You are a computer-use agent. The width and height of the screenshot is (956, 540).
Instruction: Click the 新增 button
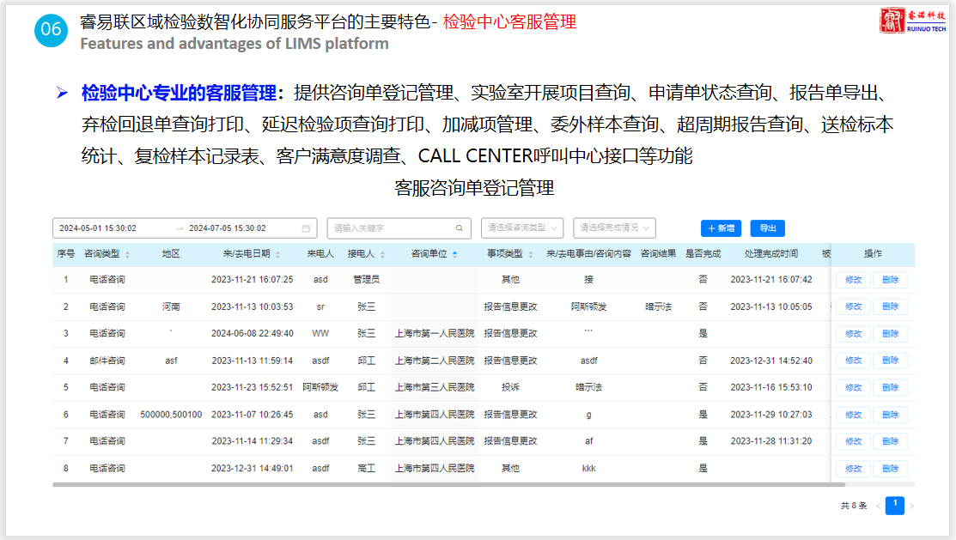[x=721, y=228]
